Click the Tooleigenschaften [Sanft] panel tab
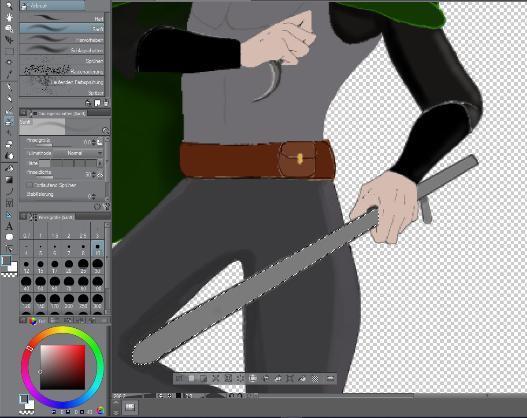Screen dimensions: 527x418 coord(58,113)
